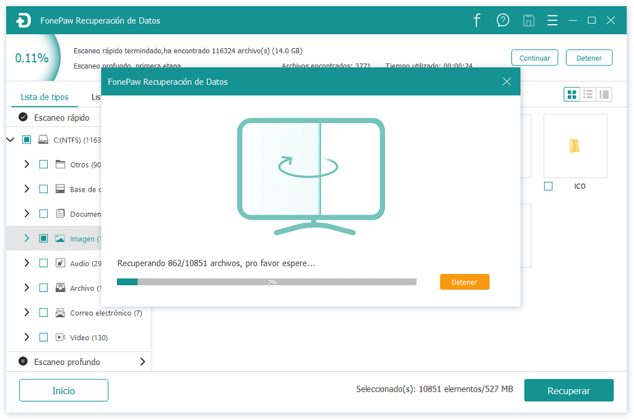The height and width of the screenshot is (420, 634).
Task: Click the Vídeo camera icon
Action: coord(60,337)
